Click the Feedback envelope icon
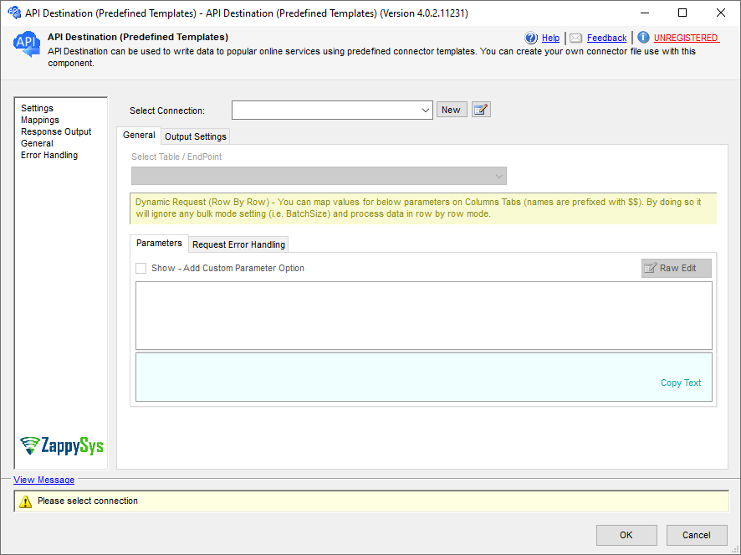Image resolution: width=741 pixels, height=555 pixels. (575, 38)
